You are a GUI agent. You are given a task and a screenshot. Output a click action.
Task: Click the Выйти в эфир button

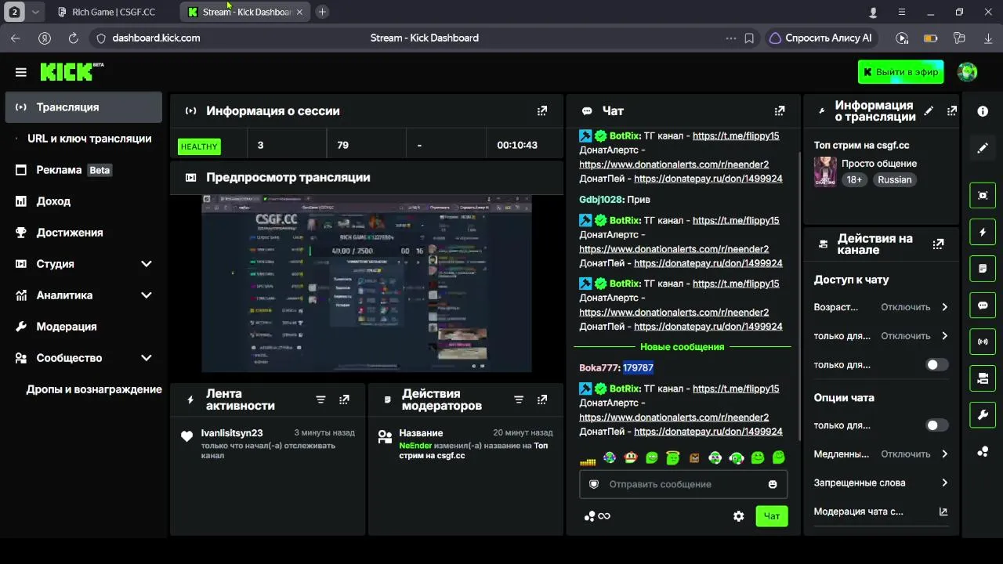coord(901,72)
